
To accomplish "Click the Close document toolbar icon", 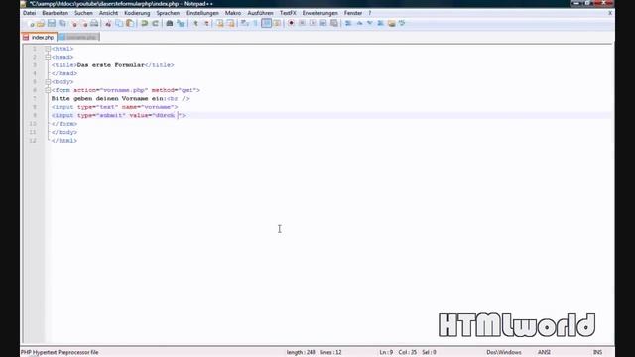I will (74, 24).
